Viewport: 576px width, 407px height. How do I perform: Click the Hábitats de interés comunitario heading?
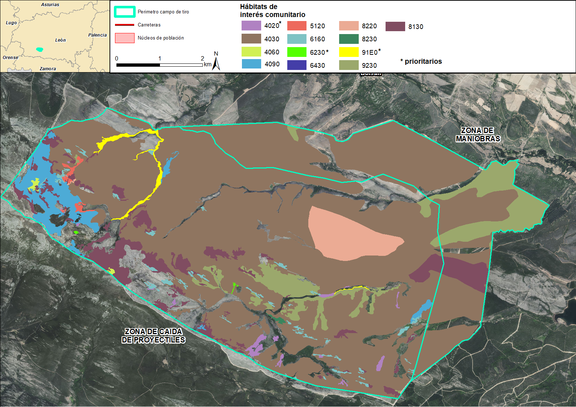(x=272, y=11)
